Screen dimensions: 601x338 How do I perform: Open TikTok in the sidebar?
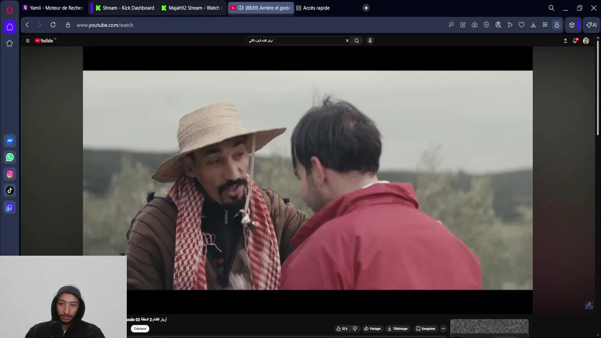coord(10,191)
